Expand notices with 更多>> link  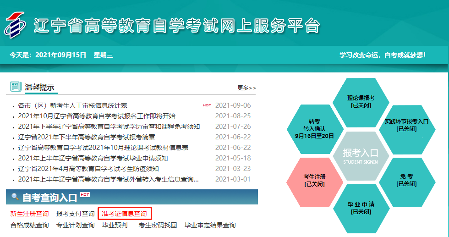[x=246, y=88]
